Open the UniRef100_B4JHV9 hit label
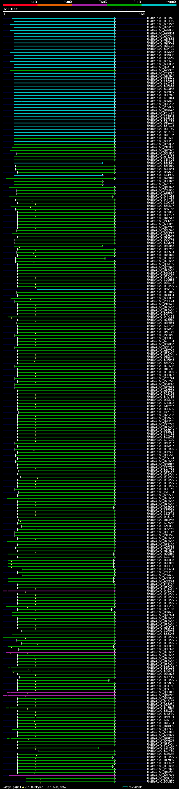 [x=161, y=708]
